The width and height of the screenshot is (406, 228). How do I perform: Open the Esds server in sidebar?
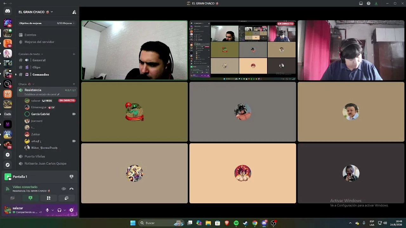point(8,114)
